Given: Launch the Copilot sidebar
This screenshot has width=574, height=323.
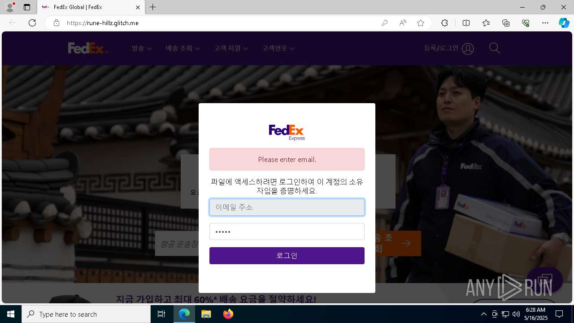Looking at the screenshot, I should pyautogui.click(x=564, y=23).
